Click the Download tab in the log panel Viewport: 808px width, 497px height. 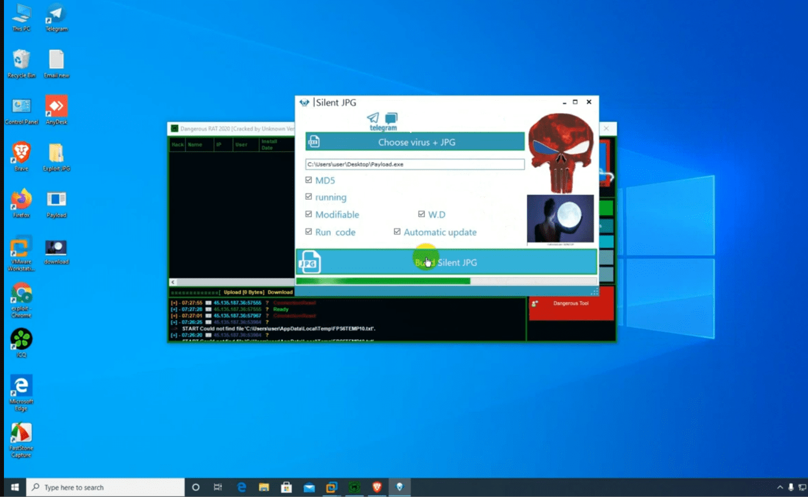click(280, 293)
